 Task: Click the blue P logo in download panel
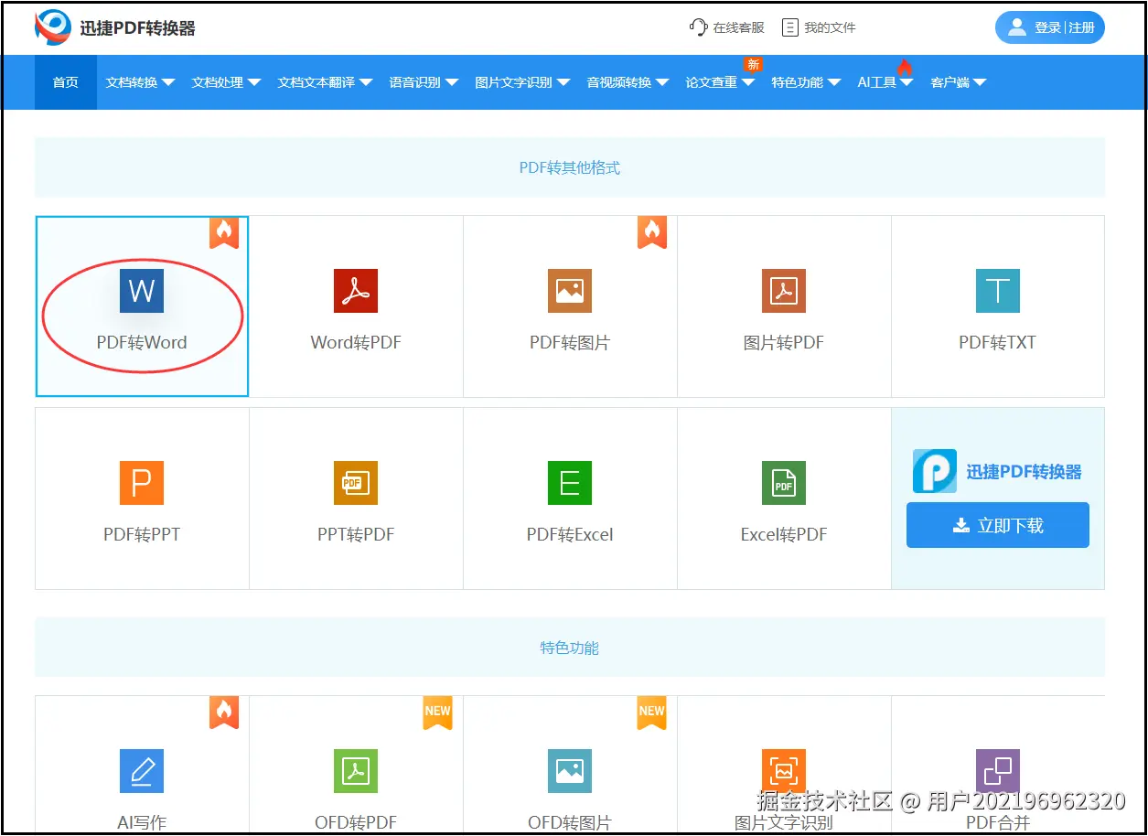[x=935, y=471]
